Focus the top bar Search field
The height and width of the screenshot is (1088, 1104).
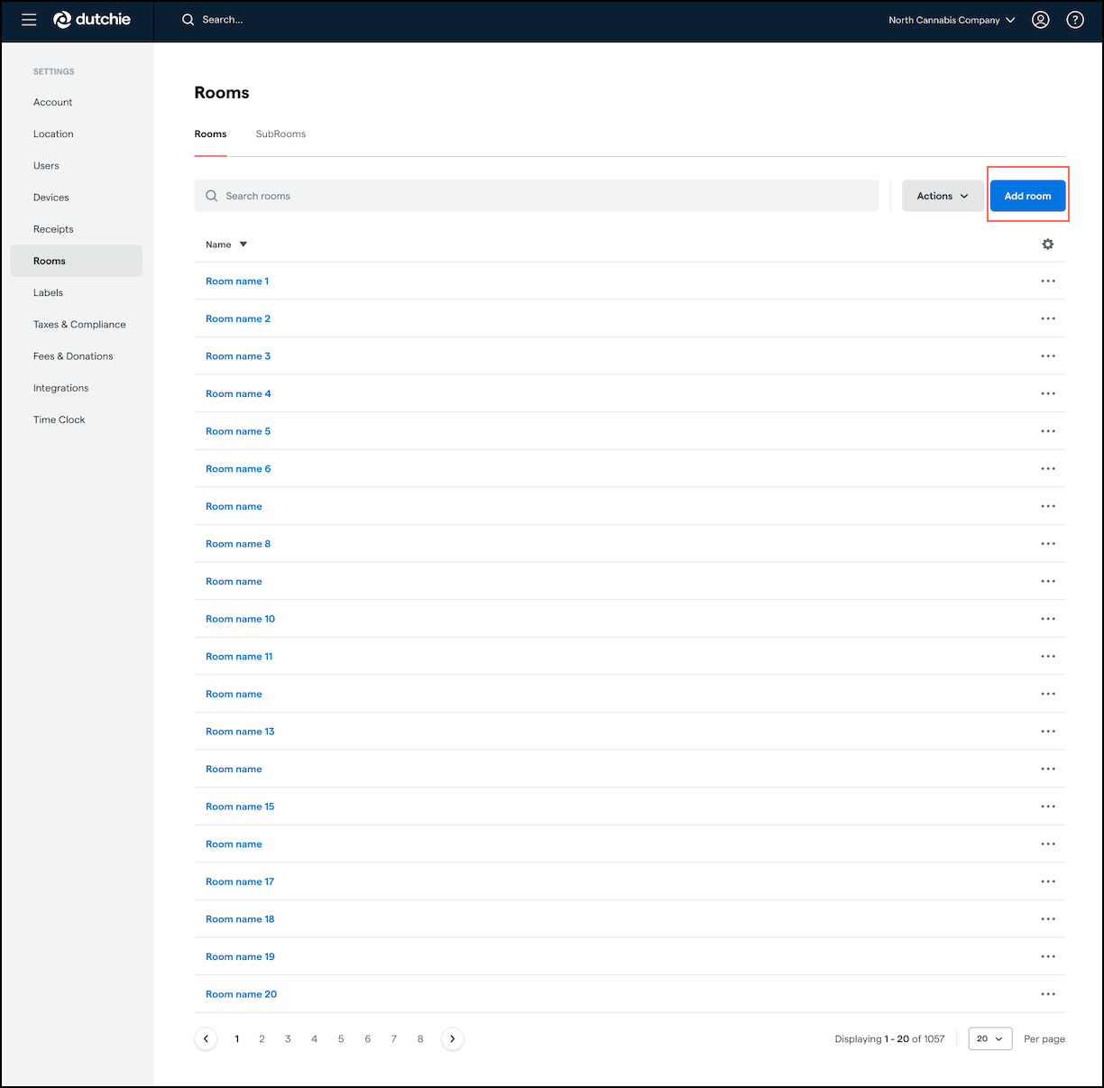point(223,20)
